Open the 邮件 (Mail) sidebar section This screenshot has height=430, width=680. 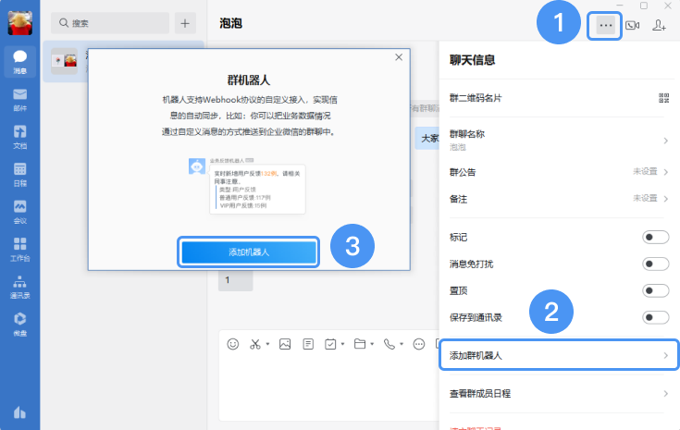(x=19, y=98)
